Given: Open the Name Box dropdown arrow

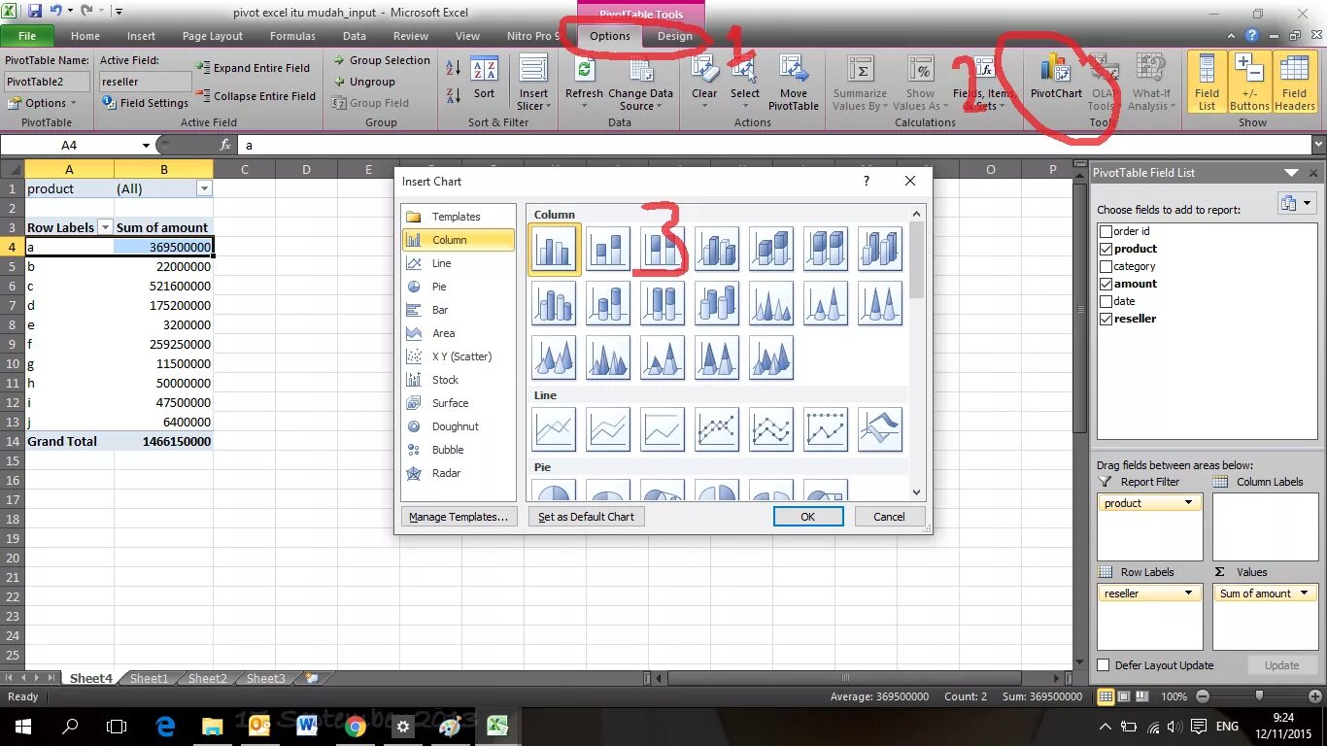Looking at the screenshot, I should click(x=147, y=145).
